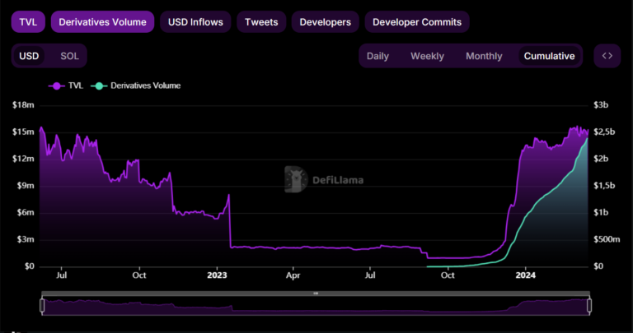633x333 pixels.
Task: Switch denomination to SOL
Action: point(70,56)
